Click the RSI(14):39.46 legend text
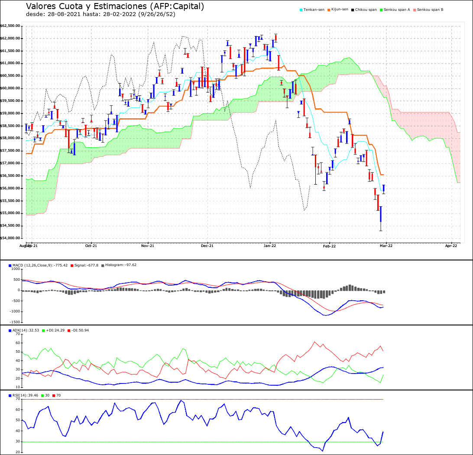 (25, 395)
